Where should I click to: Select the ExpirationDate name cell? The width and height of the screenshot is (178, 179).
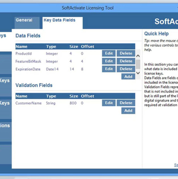pos(28,69)
